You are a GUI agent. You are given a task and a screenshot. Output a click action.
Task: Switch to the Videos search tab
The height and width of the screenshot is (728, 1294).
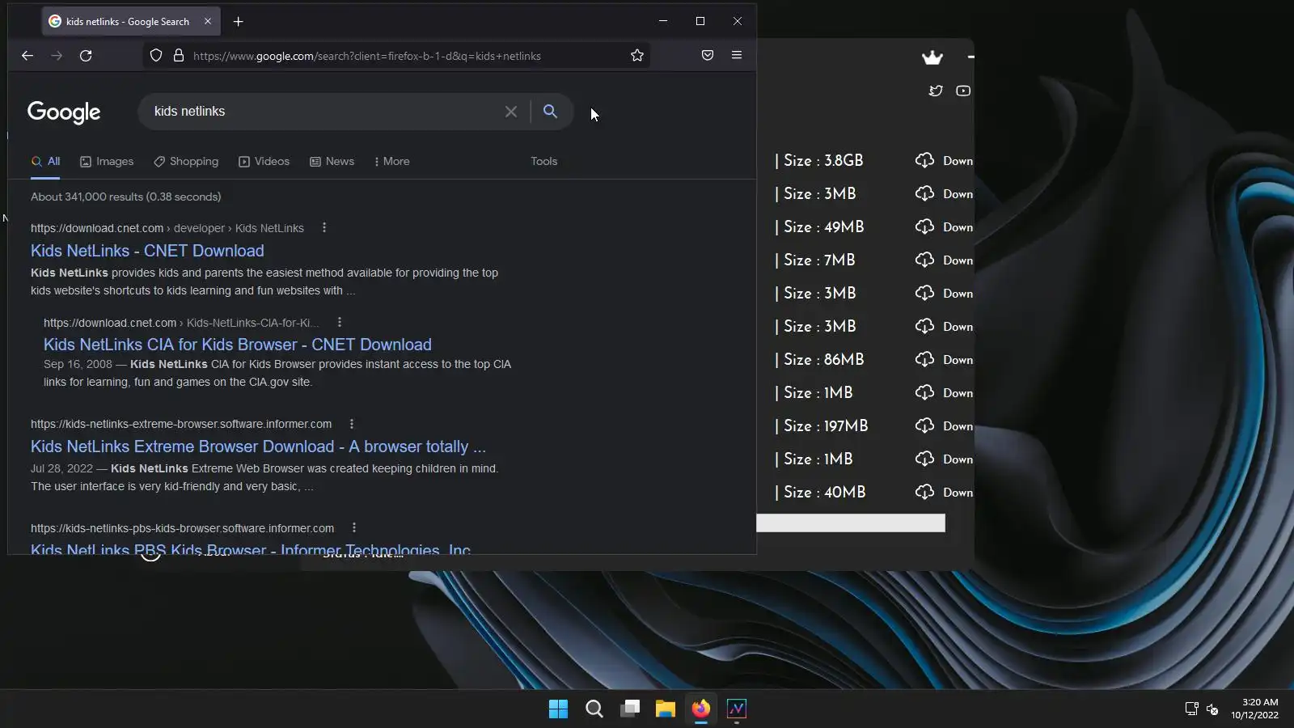tap(264, 161)
